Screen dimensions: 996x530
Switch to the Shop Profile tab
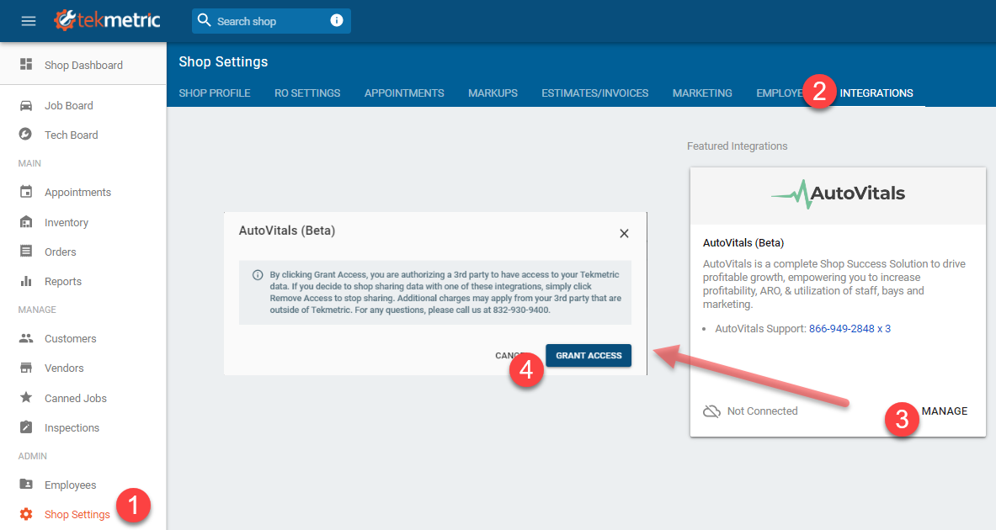tap(215, 93)
